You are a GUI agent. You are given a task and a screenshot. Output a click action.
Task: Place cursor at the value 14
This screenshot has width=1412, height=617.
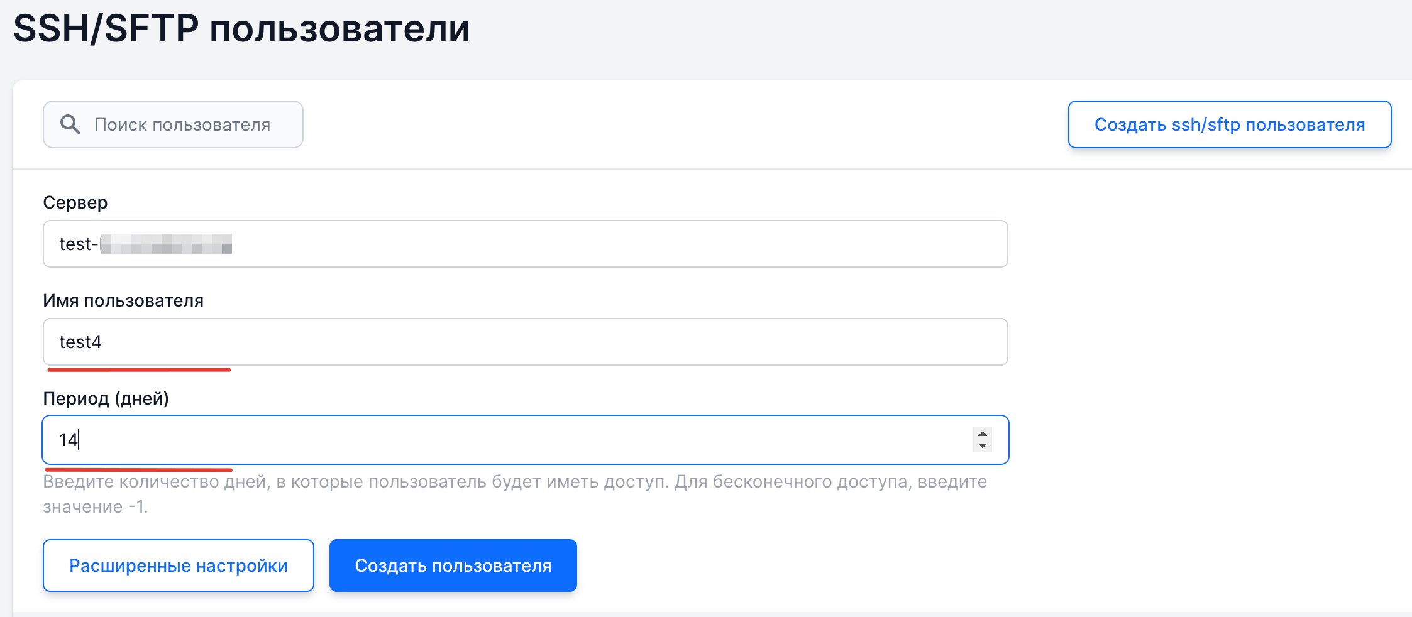pyautogui.click(x=69, y=440)
